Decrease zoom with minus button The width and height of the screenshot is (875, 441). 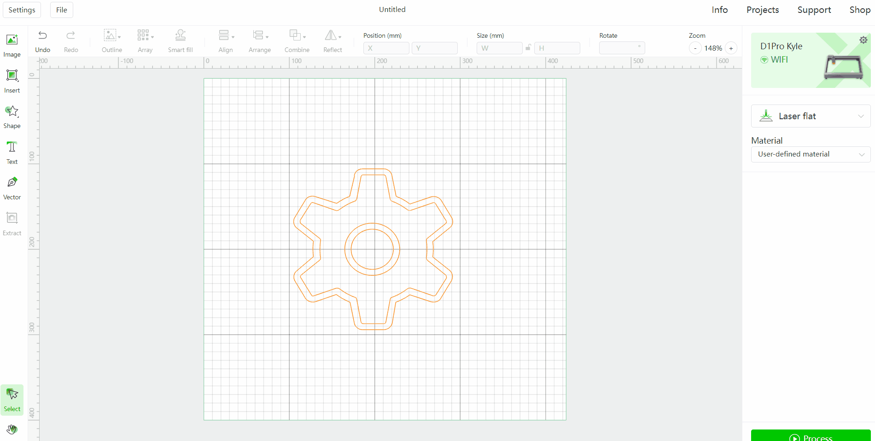[695, 48]
